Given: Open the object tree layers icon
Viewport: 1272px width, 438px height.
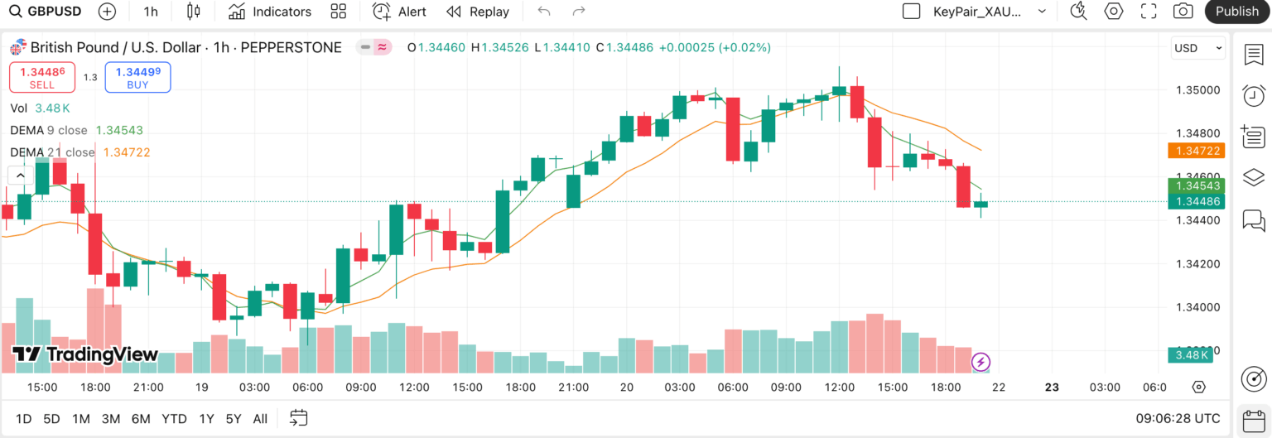Looking at the screenshot, I should [1254, 177].
